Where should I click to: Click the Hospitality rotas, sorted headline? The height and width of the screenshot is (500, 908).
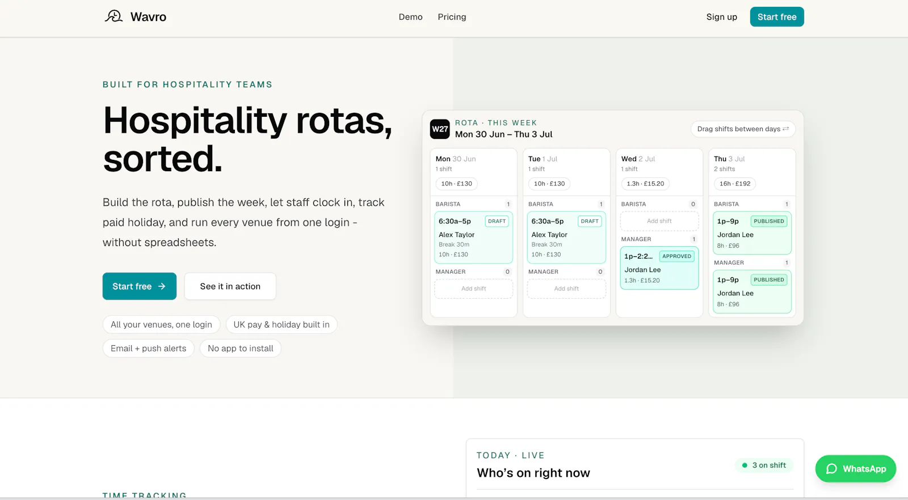click(247, 139)
